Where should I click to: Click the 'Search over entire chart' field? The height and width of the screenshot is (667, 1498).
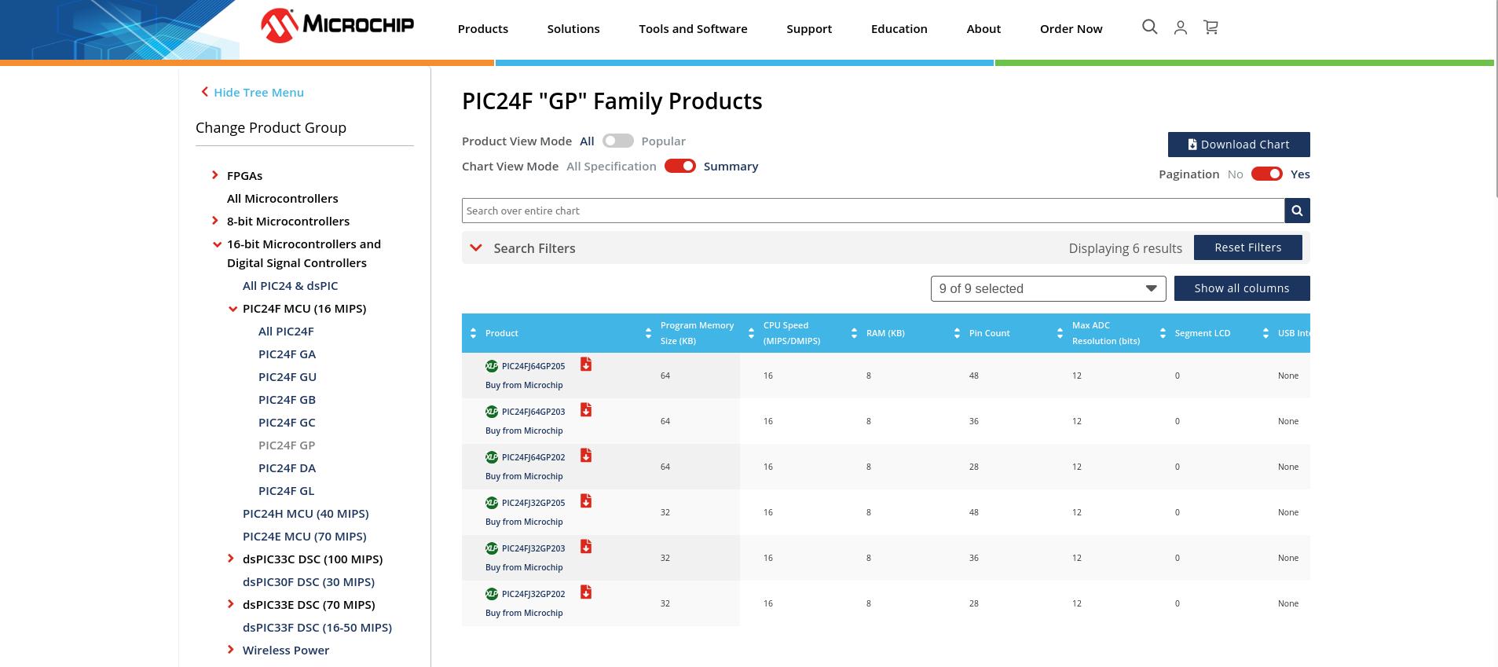coord(873,211)
